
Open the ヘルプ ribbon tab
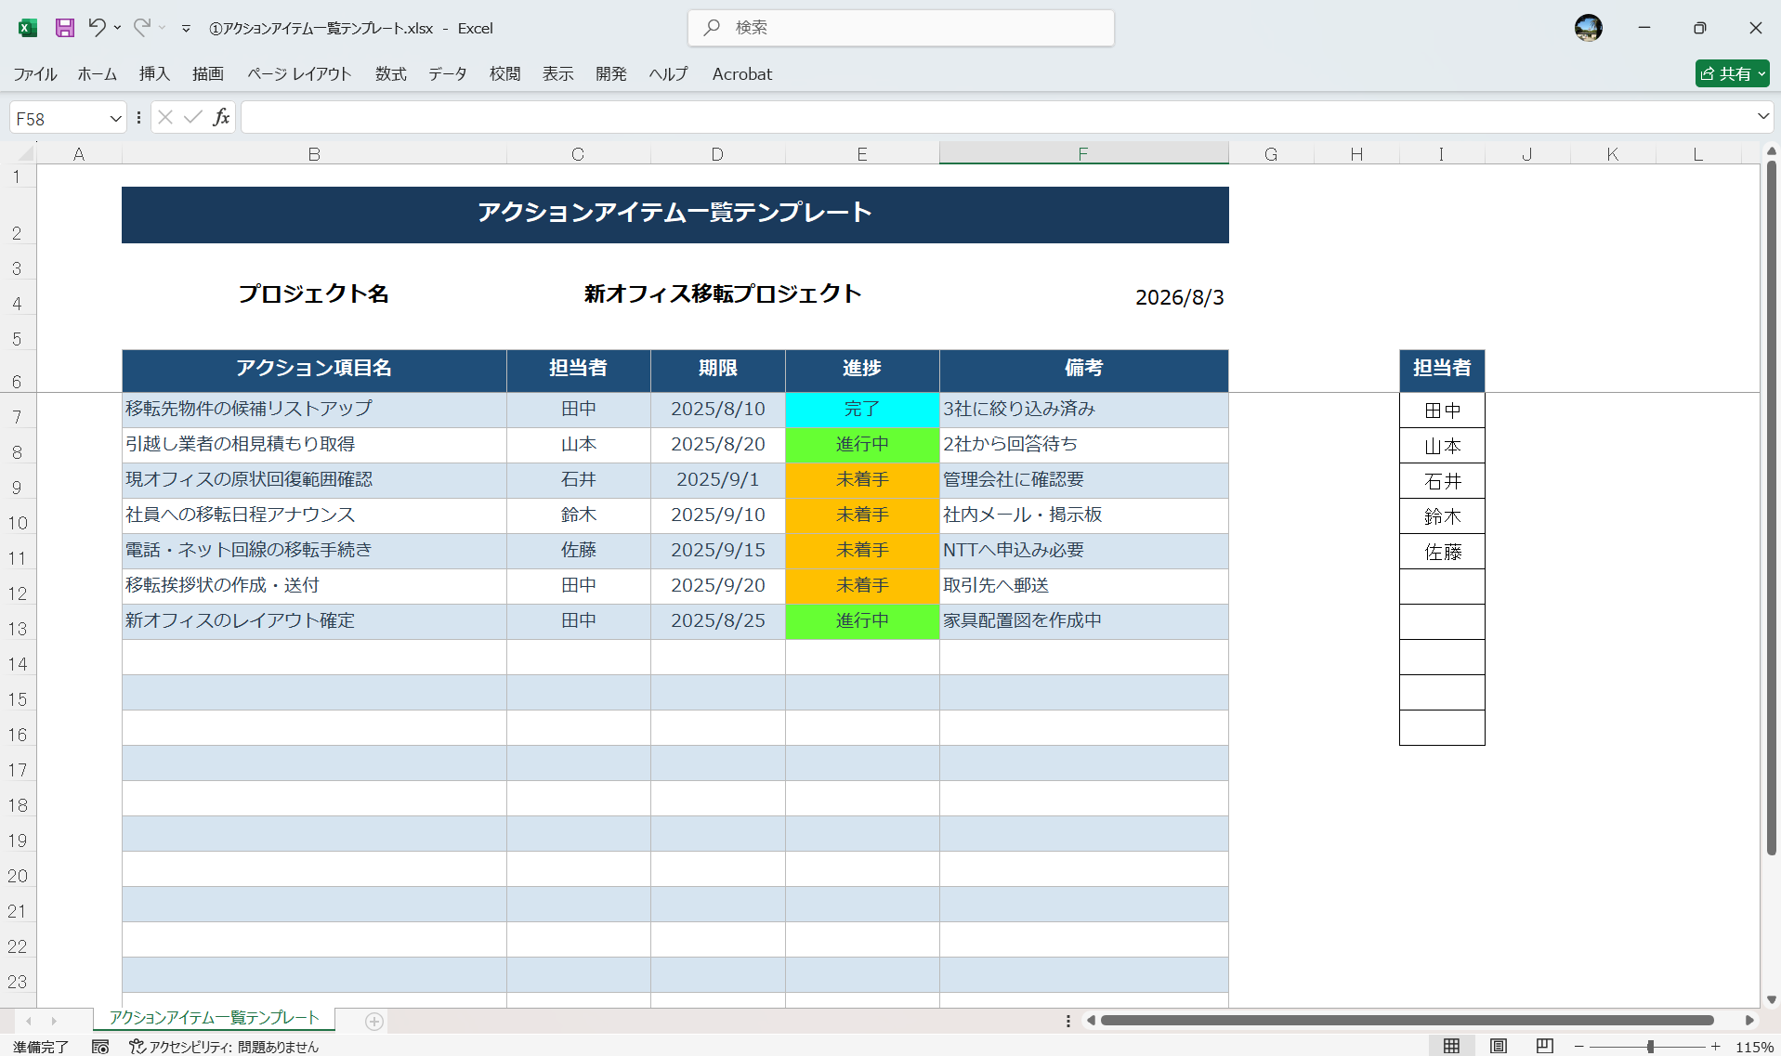click(668, 74)
